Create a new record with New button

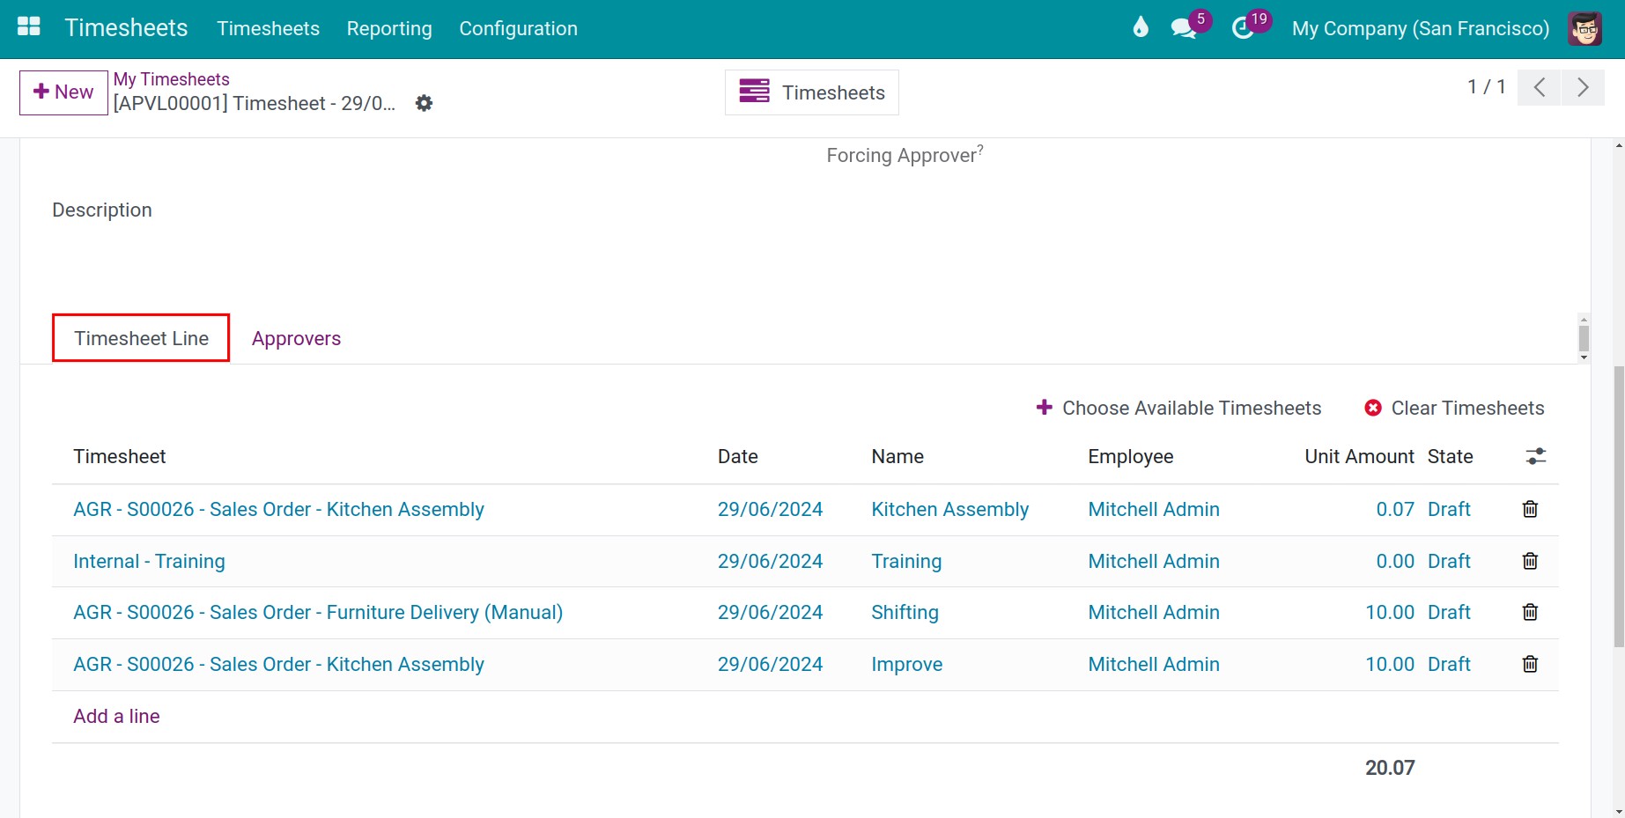click(63, 92)
